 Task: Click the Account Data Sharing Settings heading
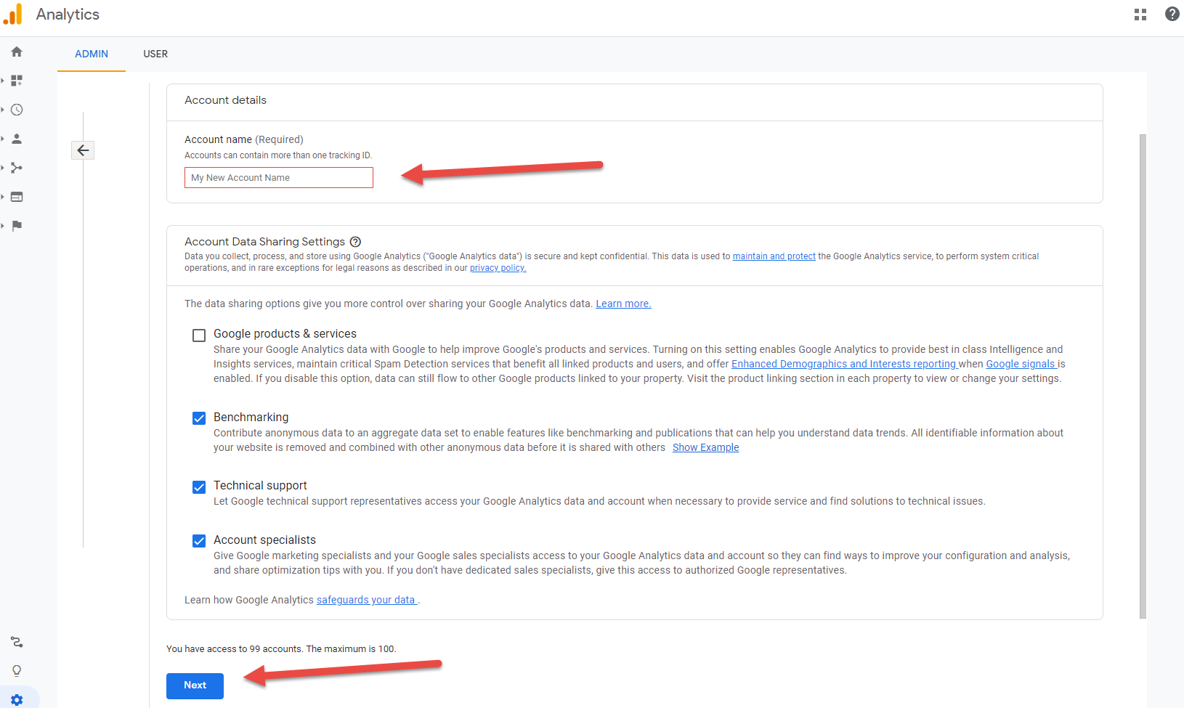pyautogui.click(x=264, y=242)
